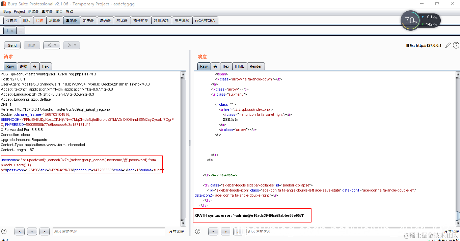Select request Hex view tab
This screenshot has width=460, height=241.
(x=45, y=66)
